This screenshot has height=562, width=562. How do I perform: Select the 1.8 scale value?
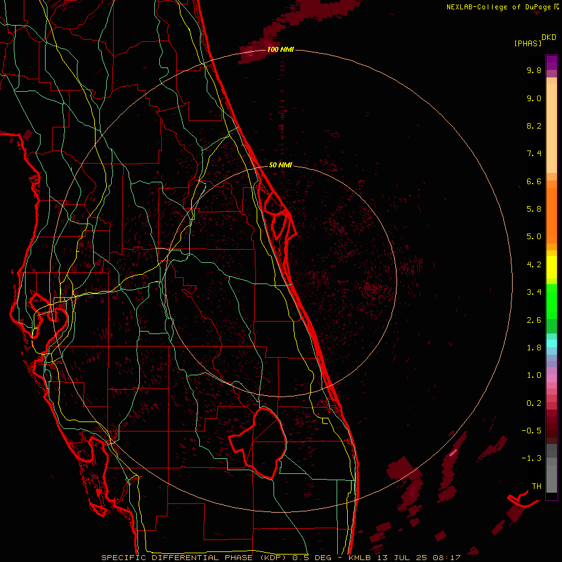pyautogui.click(x=534, y=348)
